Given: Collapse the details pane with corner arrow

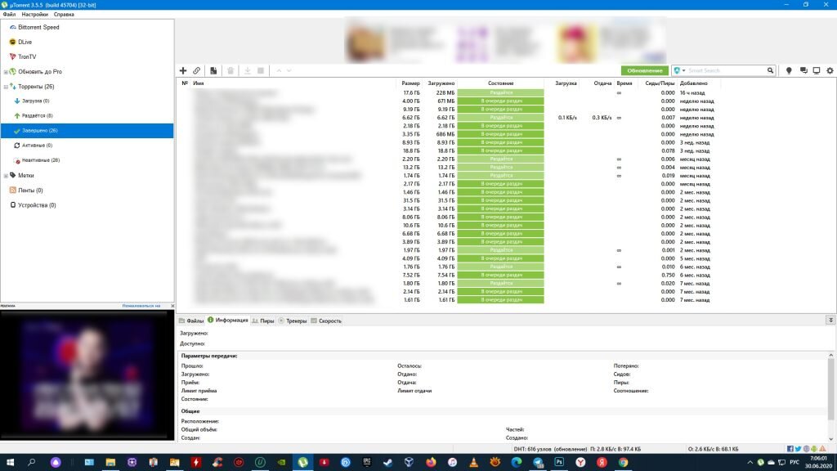Looking at the screenshot, I should click(x=830, y=320).
